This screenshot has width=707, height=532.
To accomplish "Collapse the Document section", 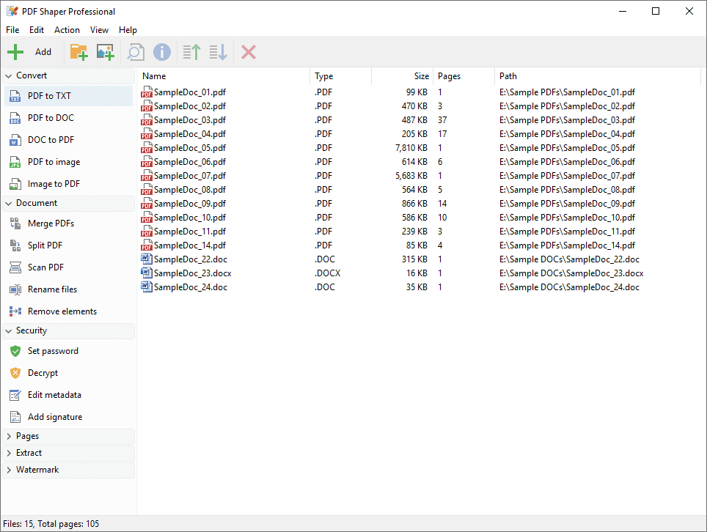I will coord(8,204).
